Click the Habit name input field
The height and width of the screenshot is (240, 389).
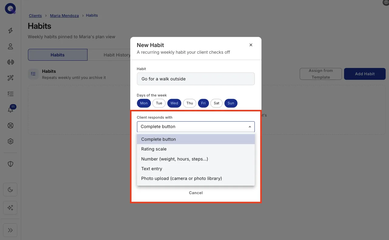pos(196,79)
